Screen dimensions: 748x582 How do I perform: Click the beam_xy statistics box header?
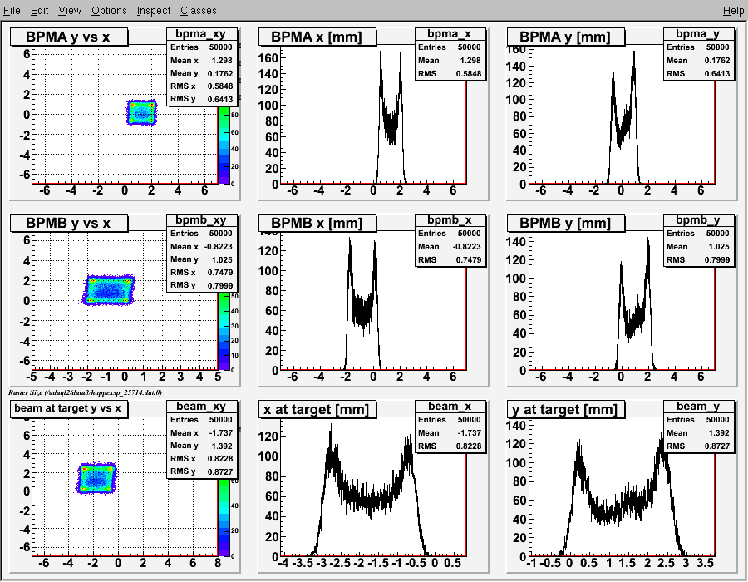click(201, 406)
